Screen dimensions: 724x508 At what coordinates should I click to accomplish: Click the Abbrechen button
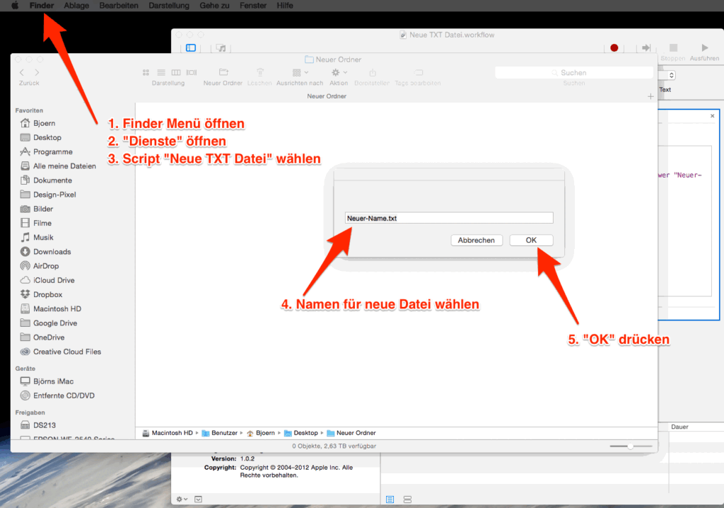(477, 241)
